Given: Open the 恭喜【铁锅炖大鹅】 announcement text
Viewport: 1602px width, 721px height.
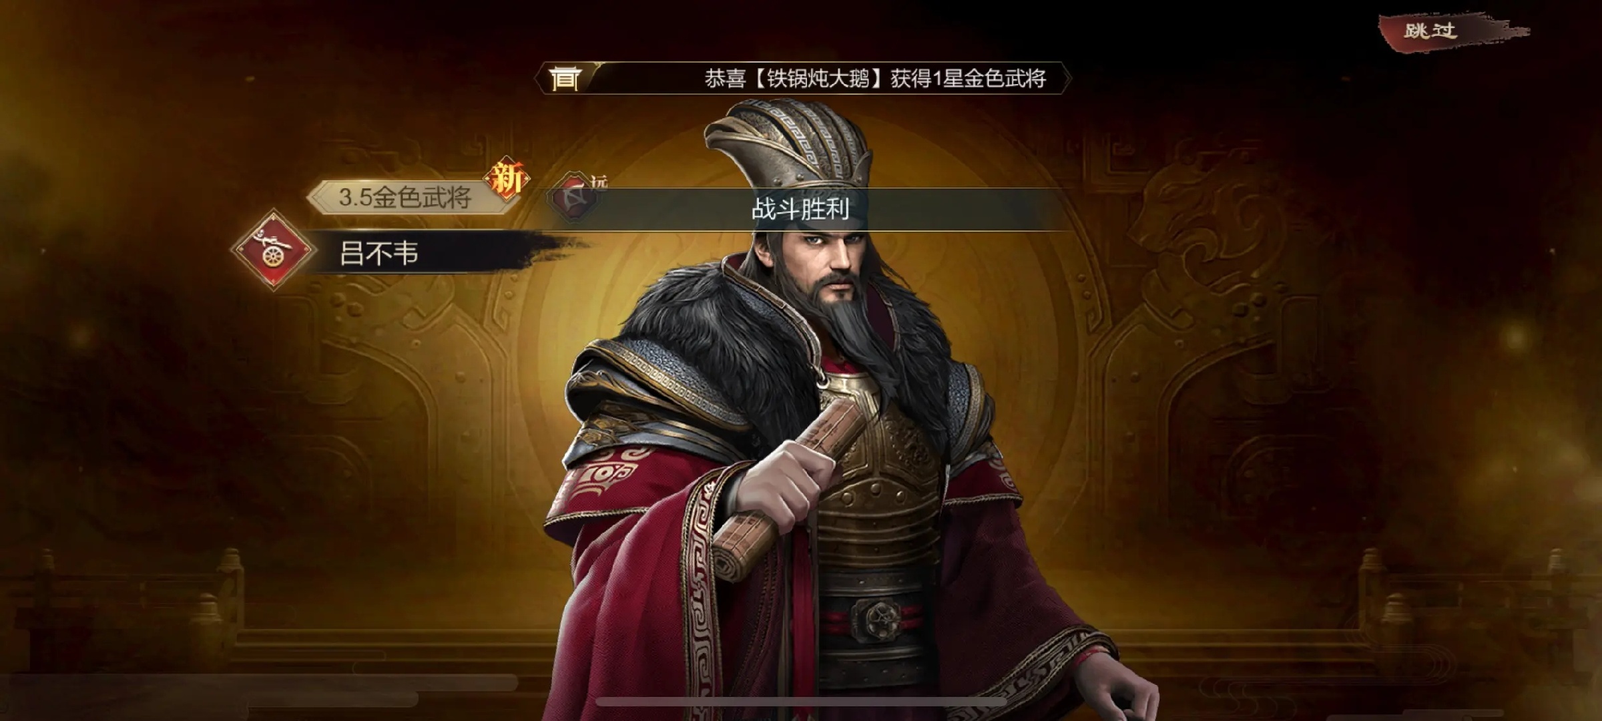Looking at the screenshot, I should point(875,79).
